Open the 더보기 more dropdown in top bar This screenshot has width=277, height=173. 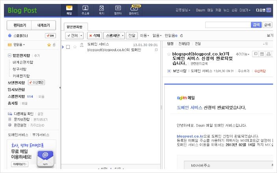pyautogui.click(x=245, y=10)
